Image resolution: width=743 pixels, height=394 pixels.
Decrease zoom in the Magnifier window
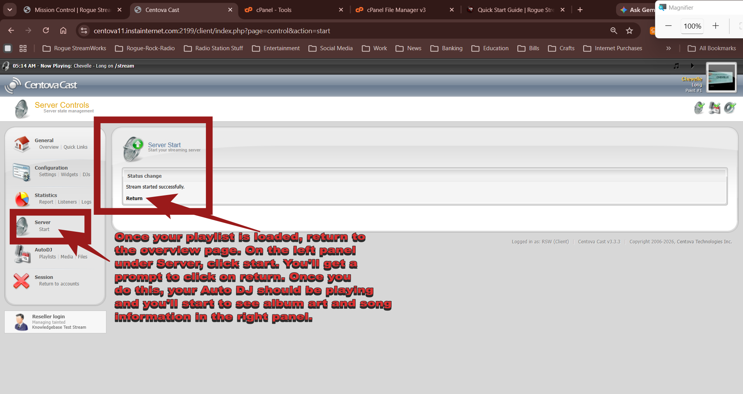[668, 26]
